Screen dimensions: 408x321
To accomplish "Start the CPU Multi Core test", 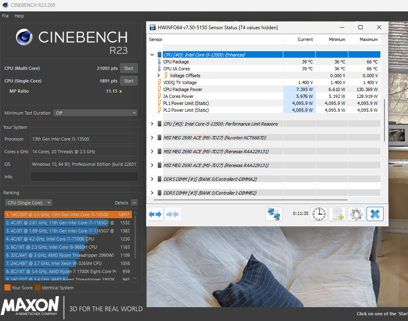I will 129,68.
